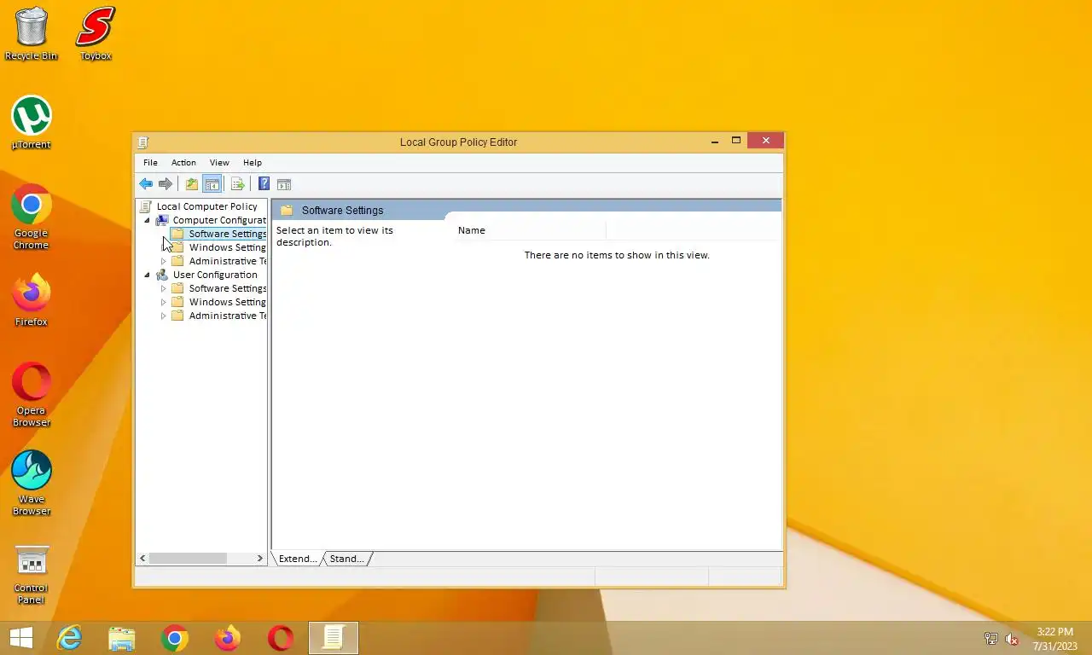Switch to the Extended tab

point(298,559)
